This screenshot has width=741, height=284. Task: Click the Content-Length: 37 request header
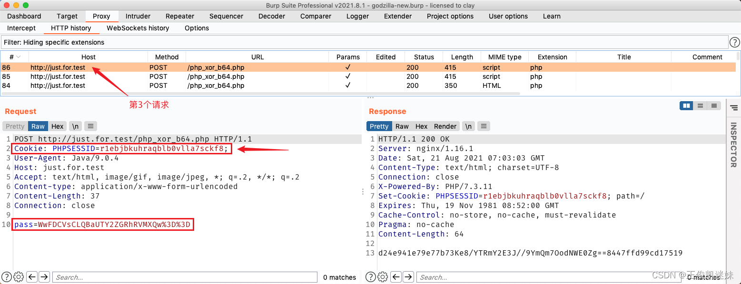[x=57, y=196]
